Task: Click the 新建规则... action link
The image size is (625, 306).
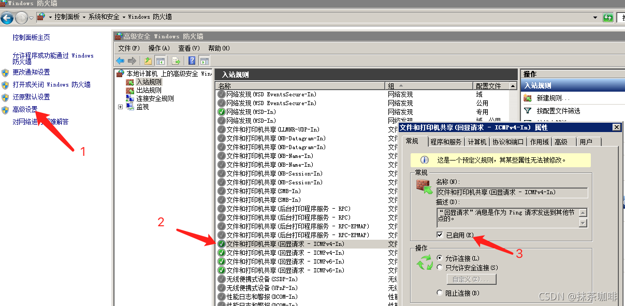Action: click(x=553, y=98)
